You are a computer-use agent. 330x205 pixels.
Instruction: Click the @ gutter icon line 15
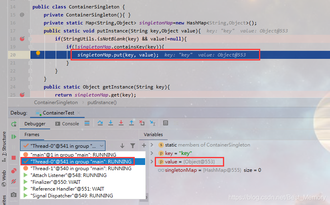22,15
